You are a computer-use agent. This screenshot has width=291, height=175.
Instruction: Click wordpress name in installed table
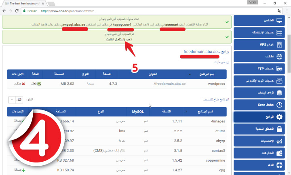(x=216, y=84)
